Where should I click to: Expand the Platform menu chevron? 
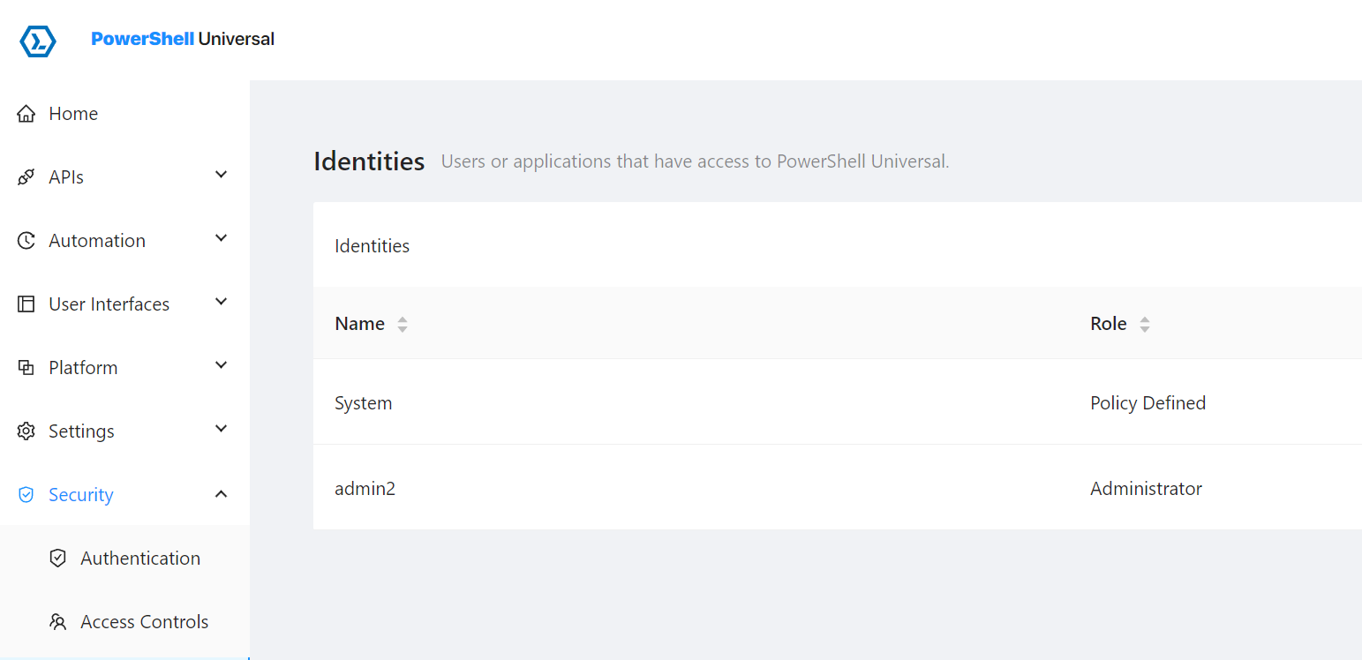point(222,365)
